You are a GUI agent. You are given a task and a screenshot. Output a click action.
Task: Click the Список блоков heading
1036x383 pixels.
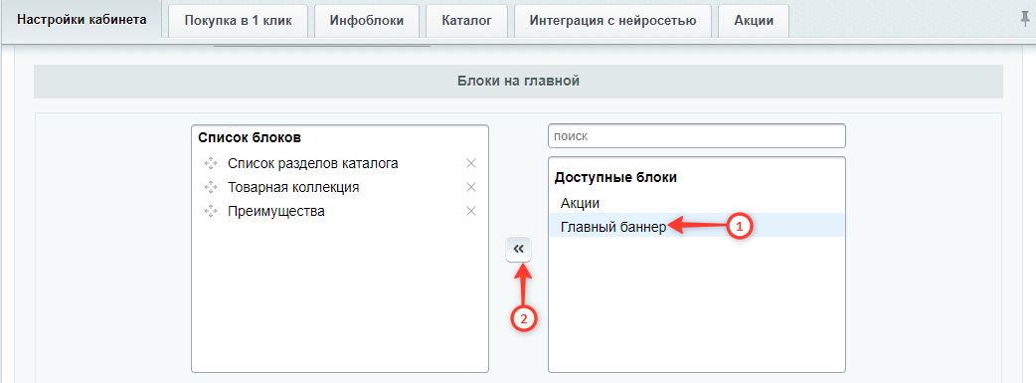pyautogui.click(x=250, y=138)
